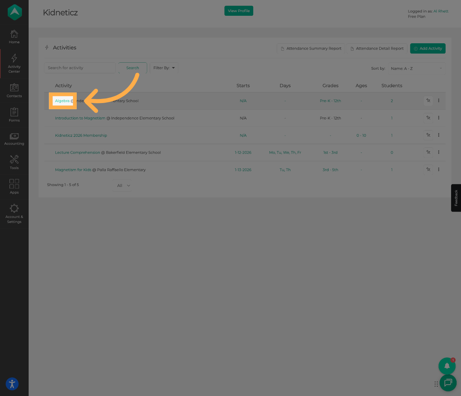Click the 1-12-2026 start date
The width and height of the screenshot is (461, 396).
coord(243,153)
